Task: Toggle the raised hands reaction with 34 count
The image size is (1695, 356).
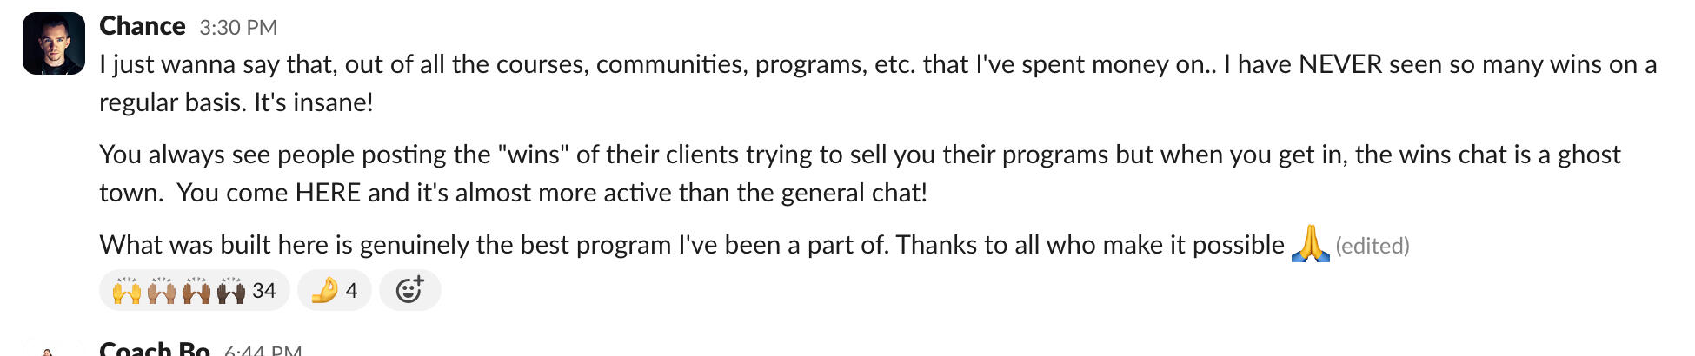Action: point(194,290)
